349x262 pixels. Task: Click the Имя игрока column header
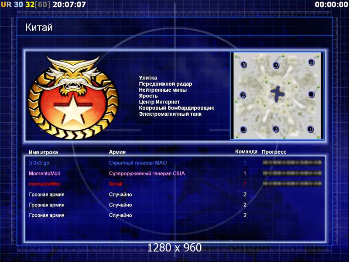[43, 152]
